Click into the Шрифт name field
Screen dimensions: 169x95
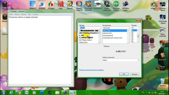pos(90,28)
